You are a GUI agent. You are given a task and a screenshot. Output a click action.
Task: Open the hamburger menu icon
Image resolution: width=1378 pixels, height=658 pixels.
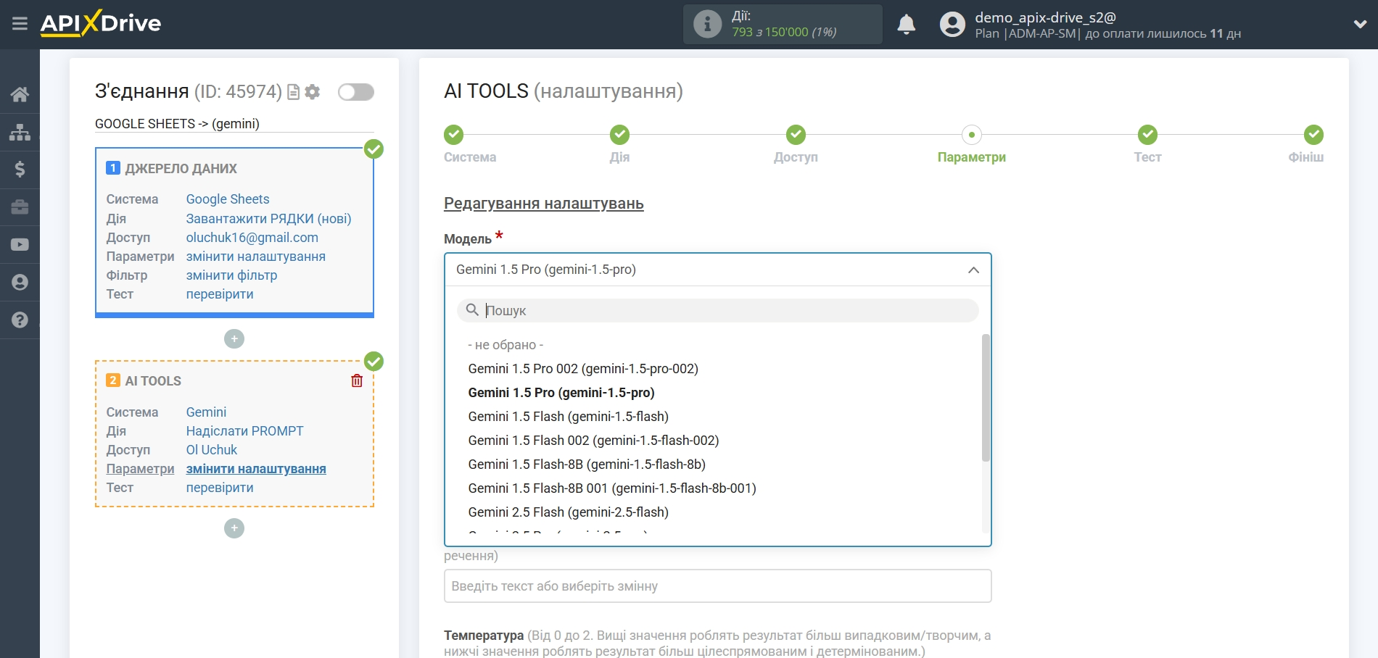click(x=20, y=24)
